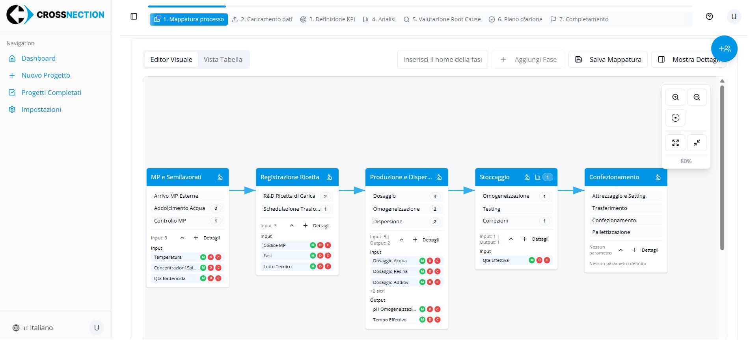Open Dettagli of Stoccaggio card
Viewport: 749px width, 345px height.
point(540,239)
